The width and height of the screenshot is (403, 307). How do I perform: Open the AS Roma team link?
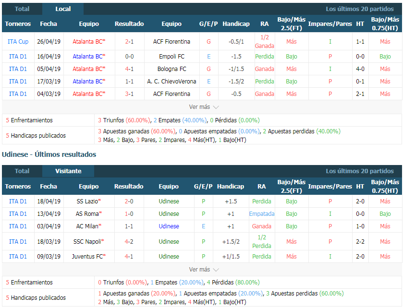tap(89, 214)
